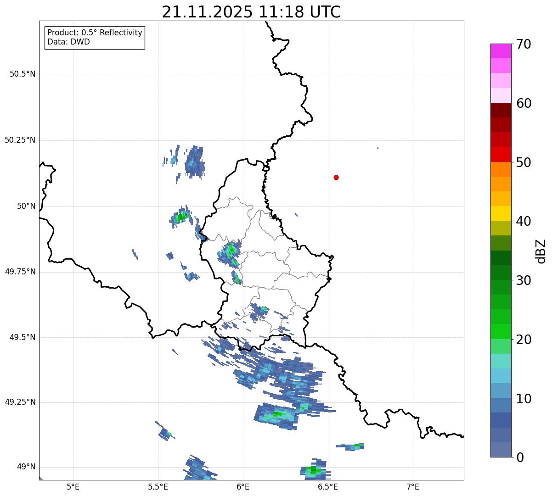The image size is (552, 496).
Task: Click the 7°E longitude label
Action: point(413,486)
